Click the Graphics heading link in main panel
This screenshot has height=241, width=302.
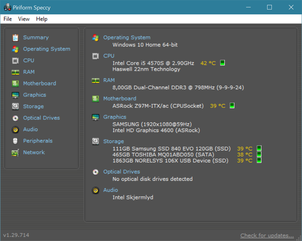coord(115,117)
